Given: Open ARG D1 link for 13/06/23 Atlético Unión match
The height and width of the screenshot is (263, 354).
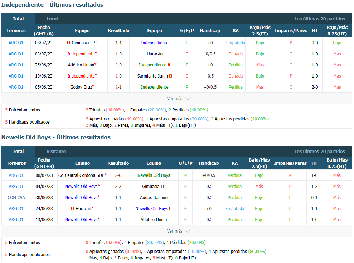Looking at the screenshot, I should 16,220.
